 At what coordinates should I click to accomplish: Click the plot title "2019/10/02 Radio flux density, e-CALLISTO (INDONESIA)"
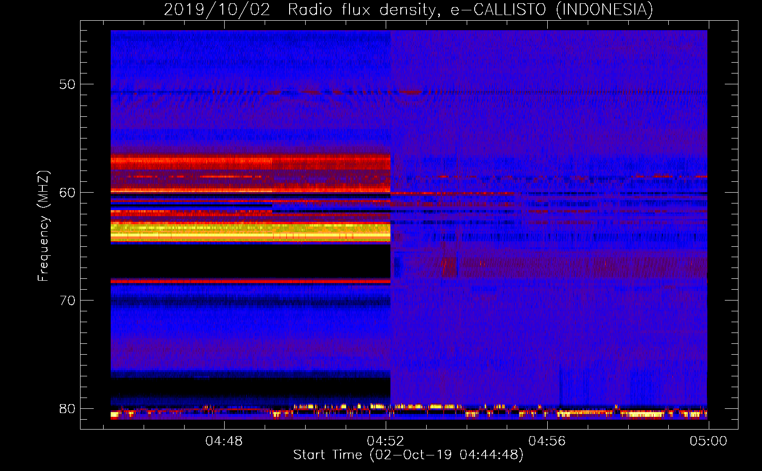coord(408,10)
